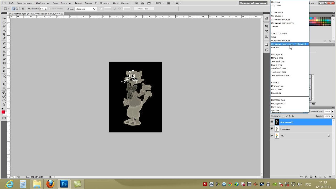
Task: Select the Dodge tool
Action: (x=4, y=71)
